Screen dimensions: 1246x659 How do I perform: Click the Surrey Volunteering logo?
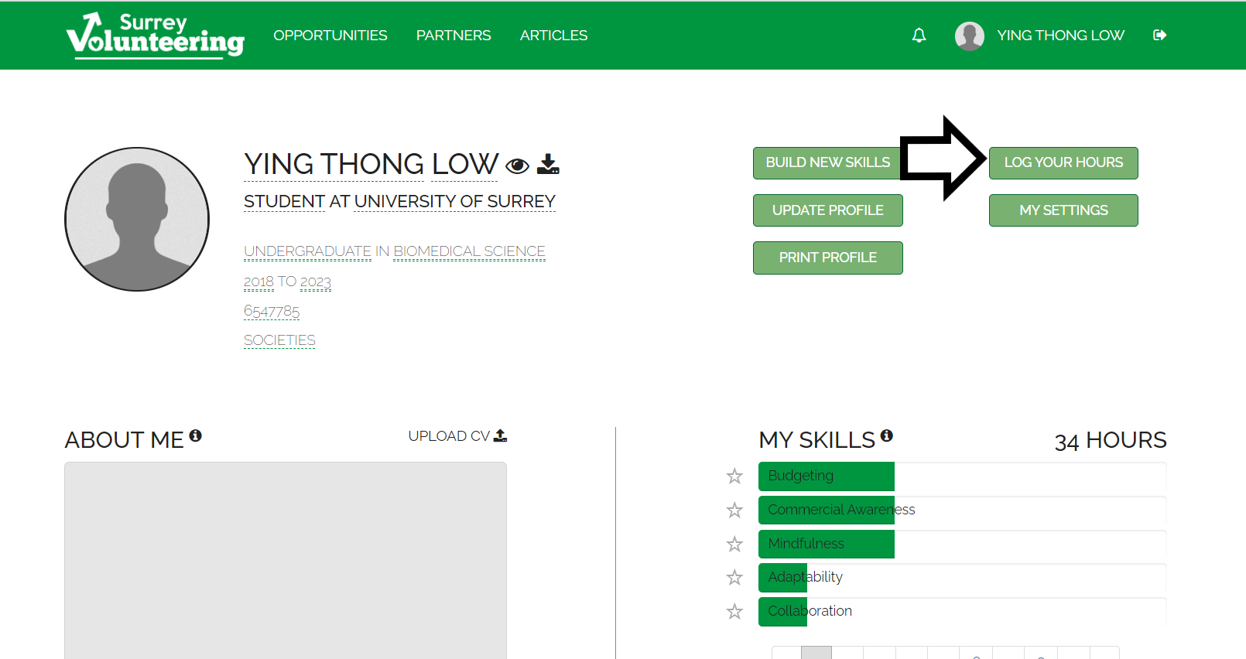(x=156, y=35)
